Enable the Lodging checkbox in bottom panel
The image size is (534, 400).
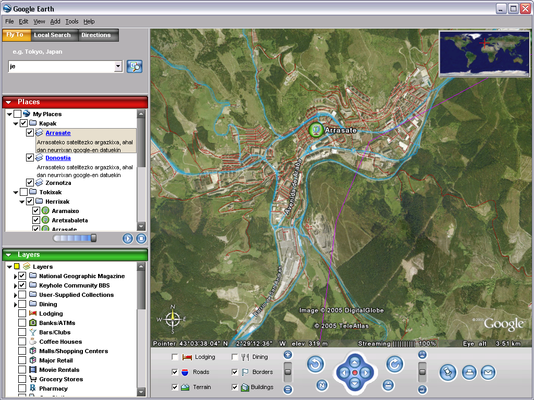175,357
